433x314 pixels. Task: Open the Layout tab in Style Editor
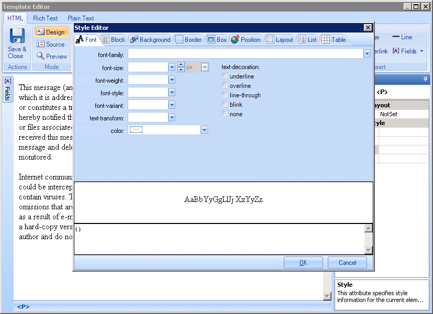(x=280, y=39)
